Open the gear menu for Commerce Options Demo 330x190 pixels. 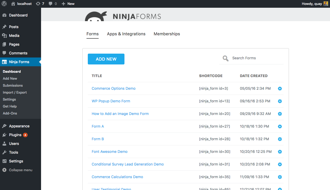[x=280, y=88]
